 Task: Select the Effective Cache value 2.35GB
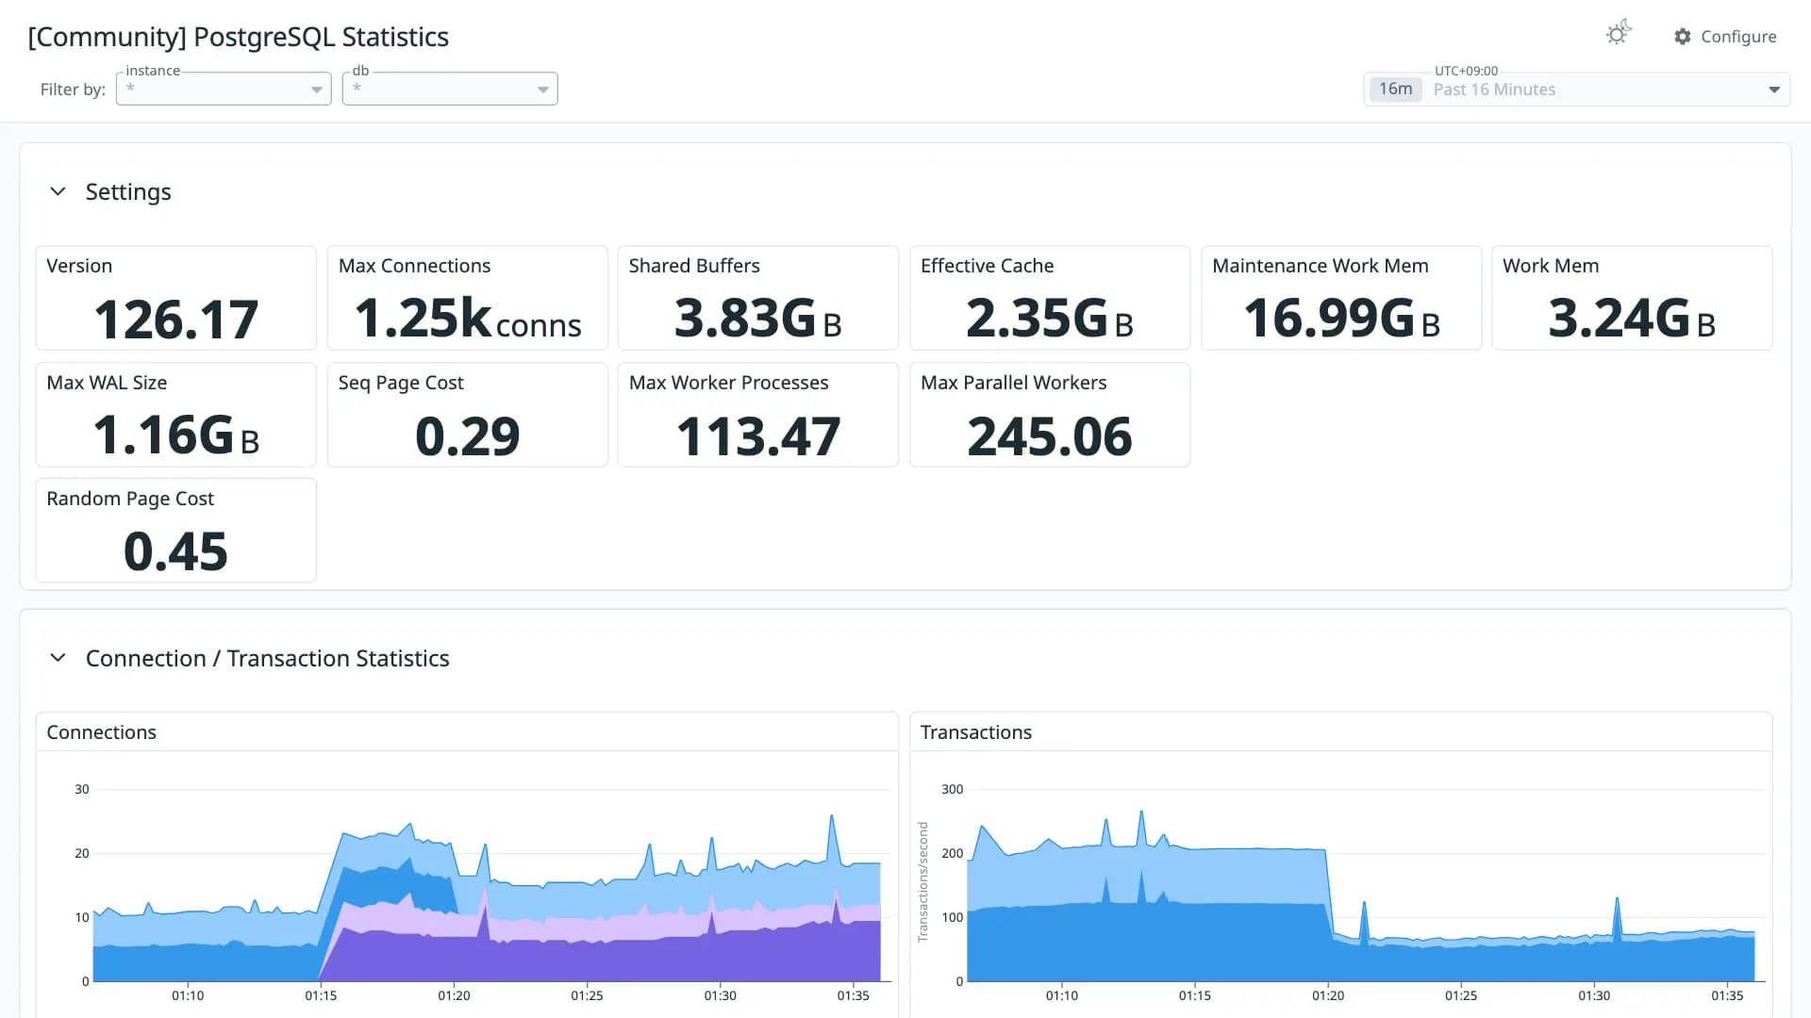(x=1049, y=319)
